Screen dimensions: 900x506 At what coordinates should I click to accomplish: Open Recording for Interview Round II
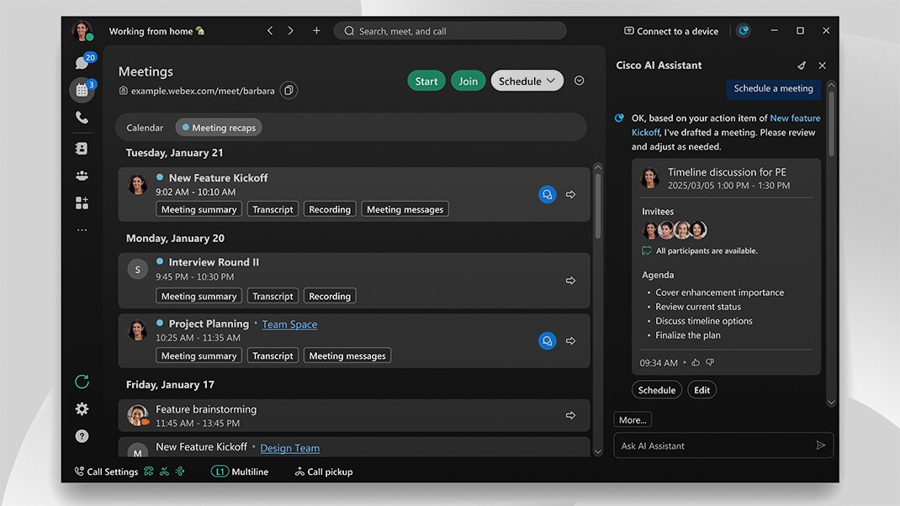[x=329, y=296]
